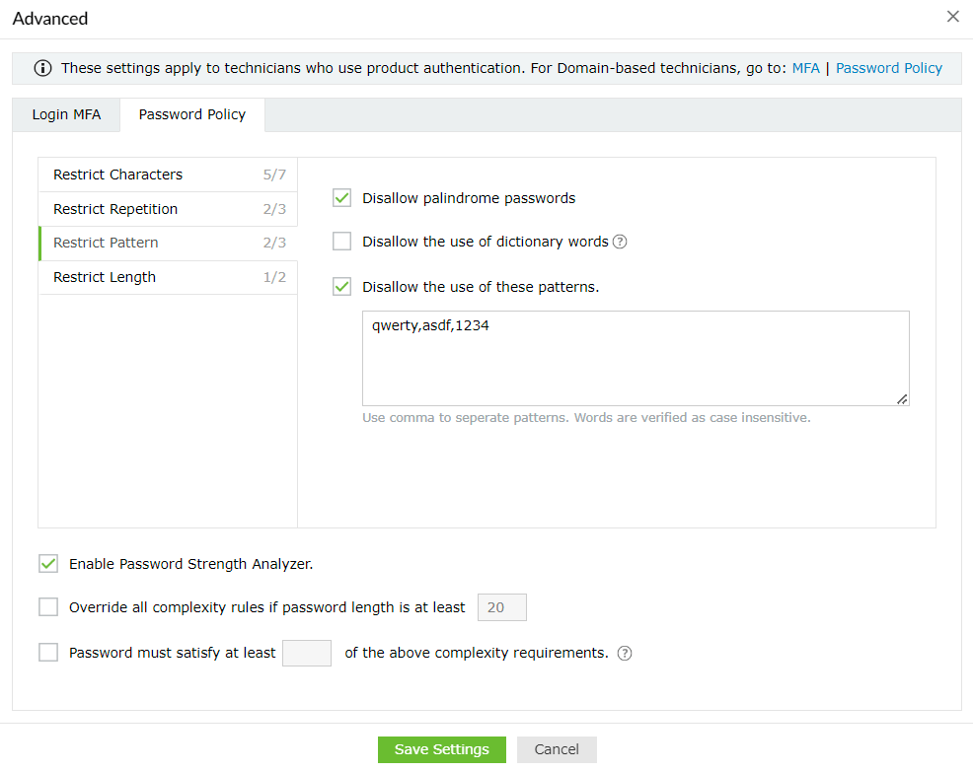Select the Password Policy tab

coord(192,114)
